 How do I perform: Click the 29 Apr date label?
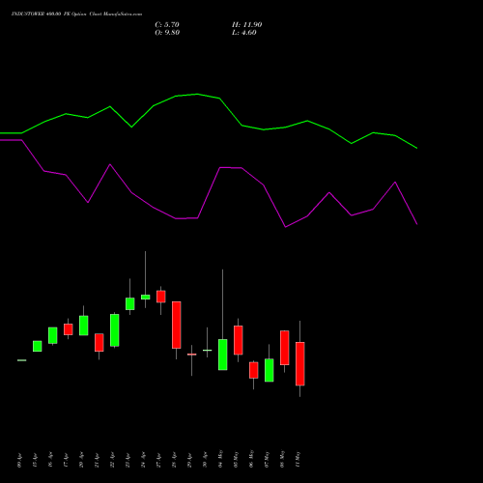click(x=190, y=460)
